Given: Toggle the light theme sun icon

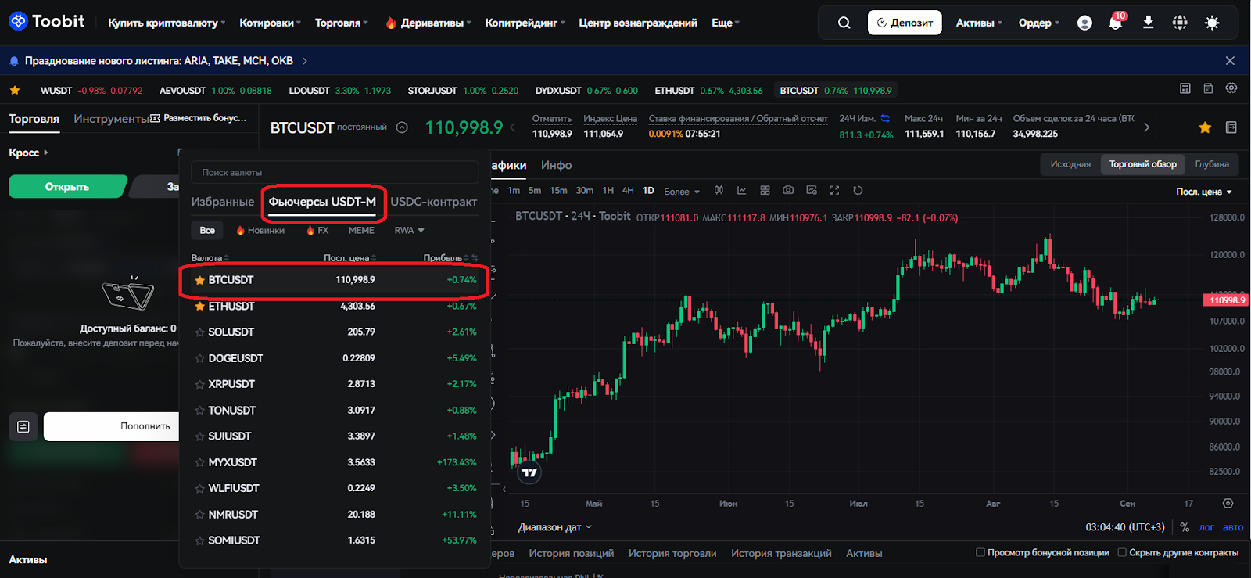Looking at the screenshot, I should point(1212,23).
